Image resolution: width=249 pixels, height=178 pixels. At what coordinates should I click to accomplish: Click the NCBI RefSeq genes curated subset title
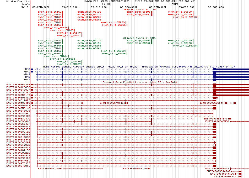pyautogui.click(x=139, y=67)
